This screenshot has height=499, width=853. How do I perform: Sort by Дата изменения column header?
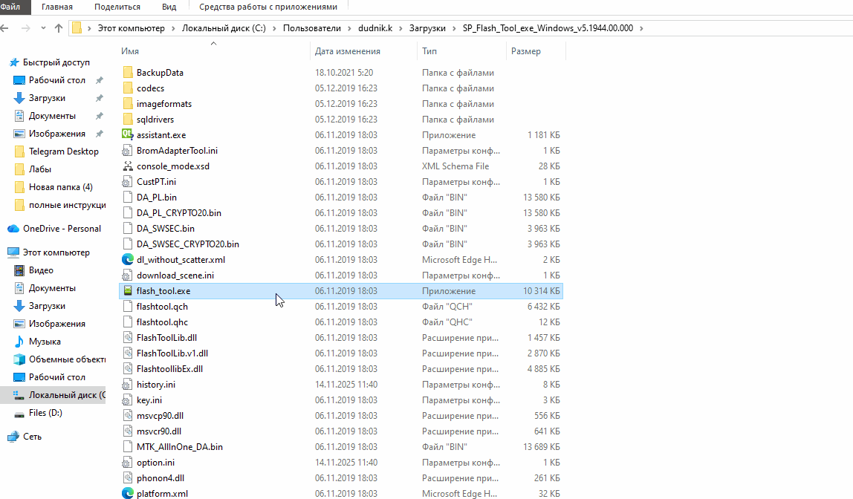[347, 51]
